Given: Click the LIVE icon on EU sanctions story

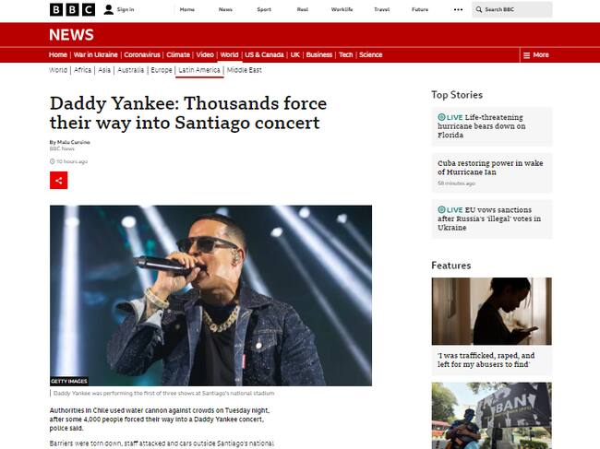Looking at the screenshot, I should [441, 209].
